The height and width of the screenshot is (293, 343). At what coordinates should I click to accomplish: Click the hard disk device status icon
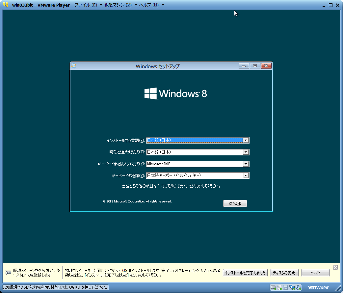[273, 287]
